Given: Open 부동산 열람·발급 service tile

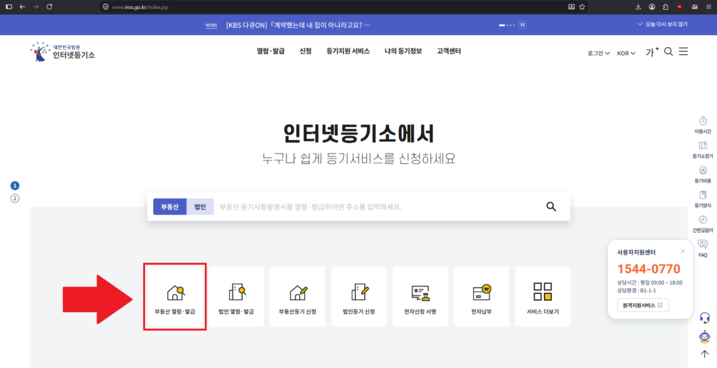Looking at the screenshot, I should tap(174, 297).
